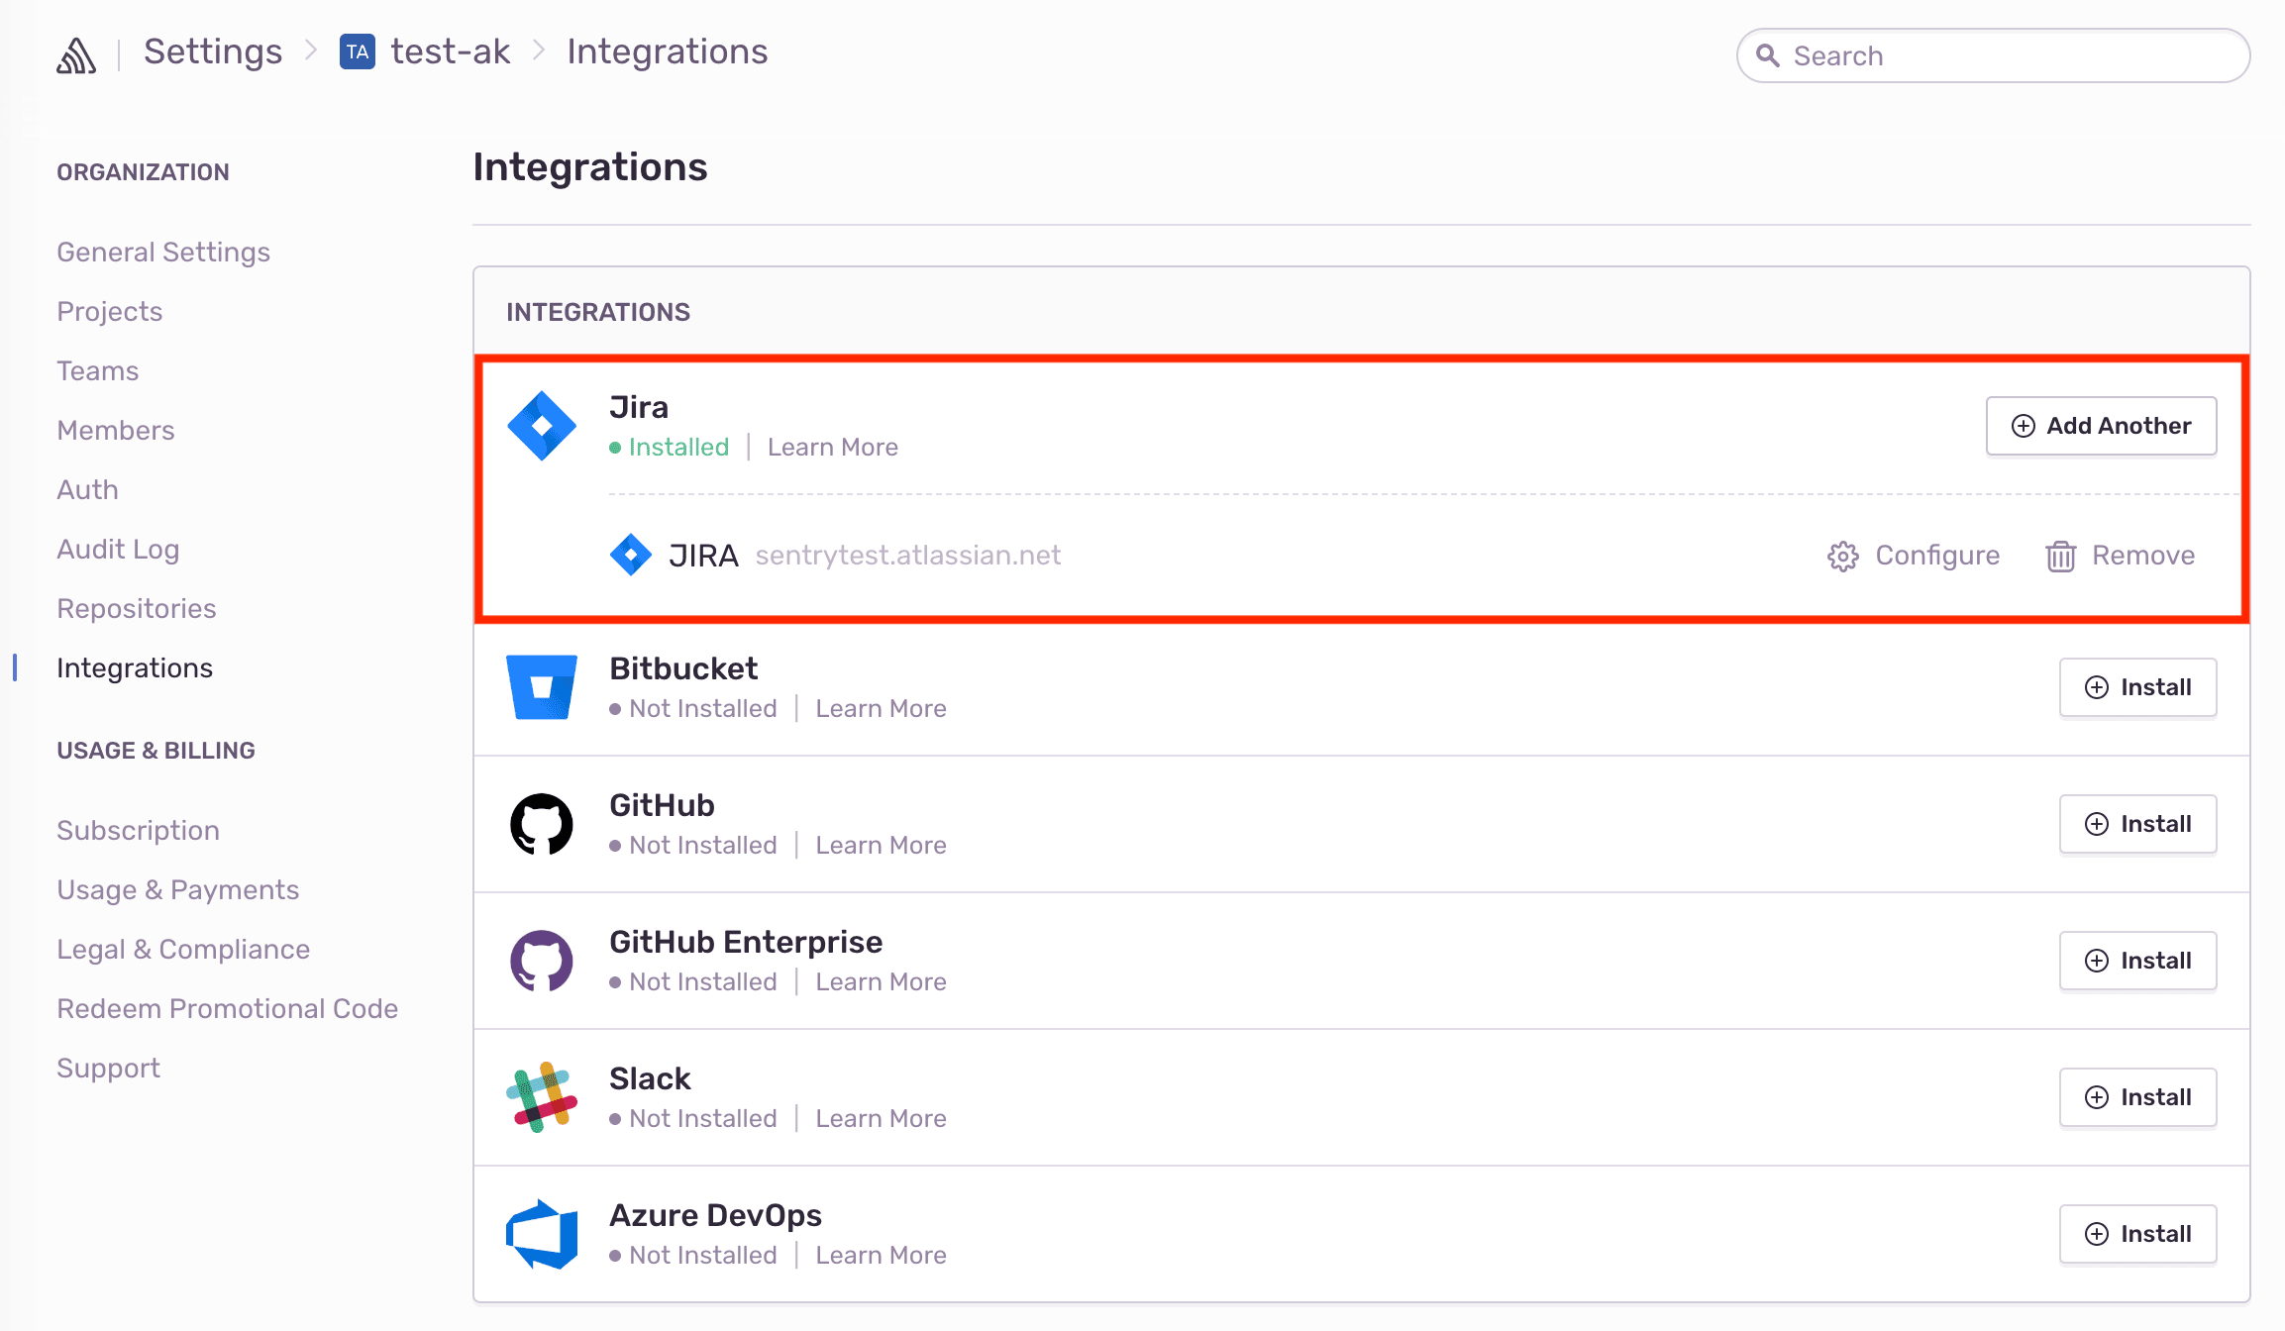Click the GitHub Enterprise icon
This screenshot has height=1331, width=2285.
(541, 960)
